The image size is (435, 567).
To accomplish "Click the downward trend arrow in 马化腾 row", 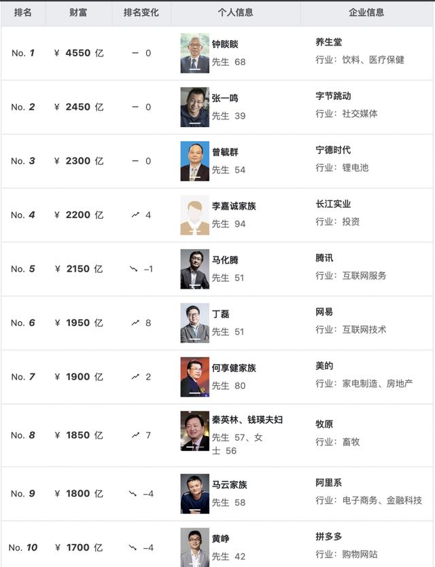I will pyautogui.click(x=134, y=269).
